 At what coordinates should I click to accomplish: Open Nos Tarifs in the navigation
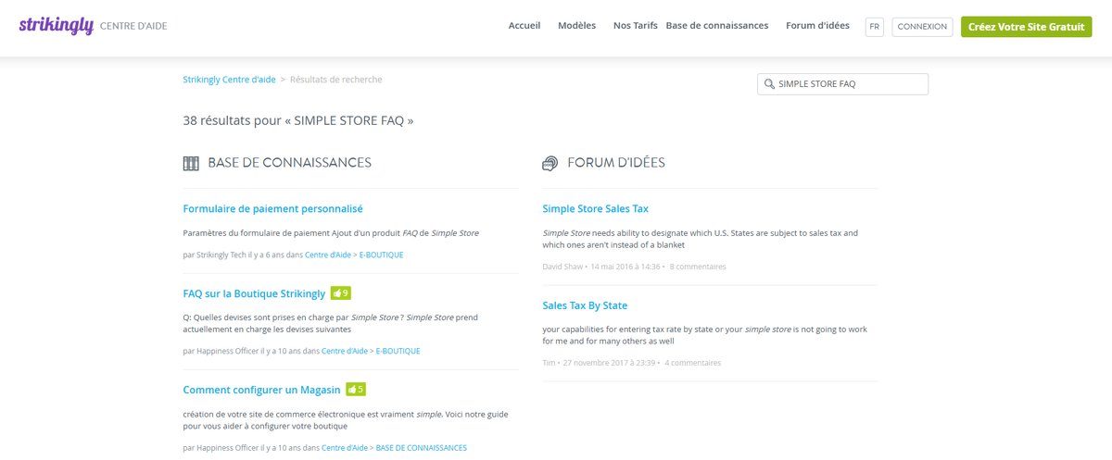tap(636, 26)
